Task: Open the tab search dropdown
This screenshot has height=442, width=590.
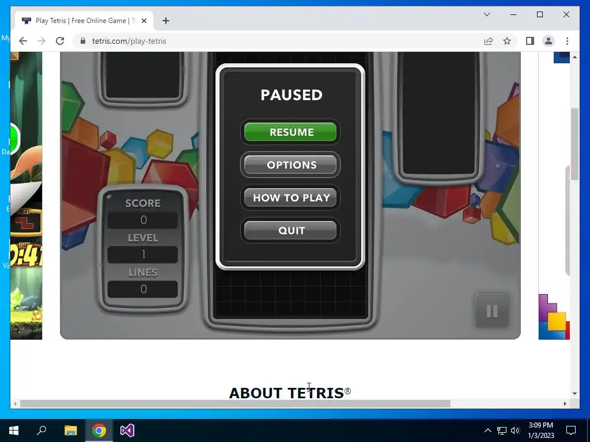Action: 486,14
